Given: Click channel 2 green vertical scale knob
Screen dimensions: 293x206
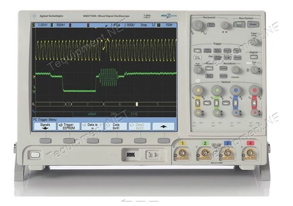Looking at the screenshot, I should pyautogui.click(x=217, y=90).
